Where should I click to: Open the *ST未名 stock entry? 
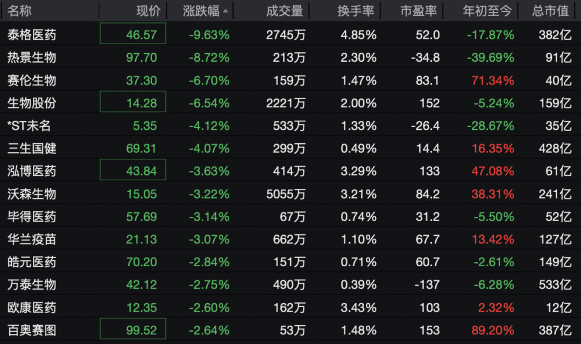[290, 126]
